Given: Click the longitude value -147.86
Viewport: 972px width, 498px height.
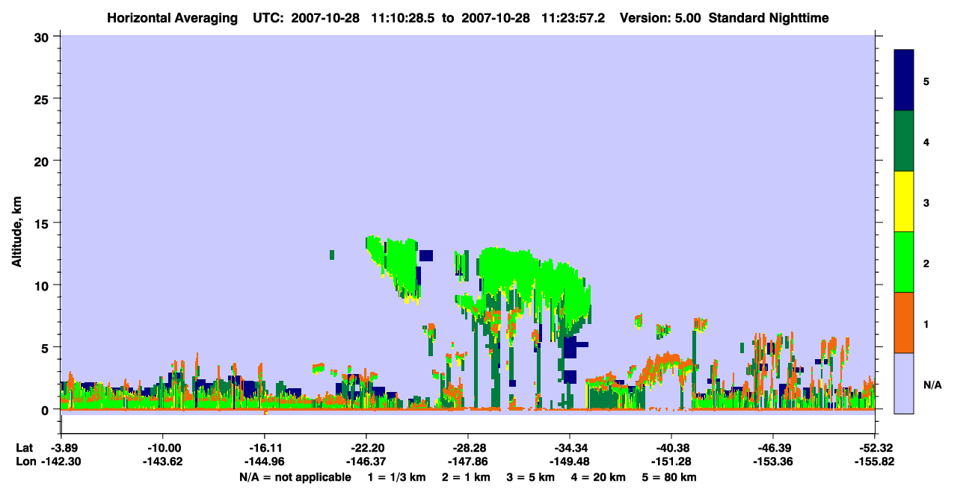Looking at the screenshot, I should pos(467,462).
